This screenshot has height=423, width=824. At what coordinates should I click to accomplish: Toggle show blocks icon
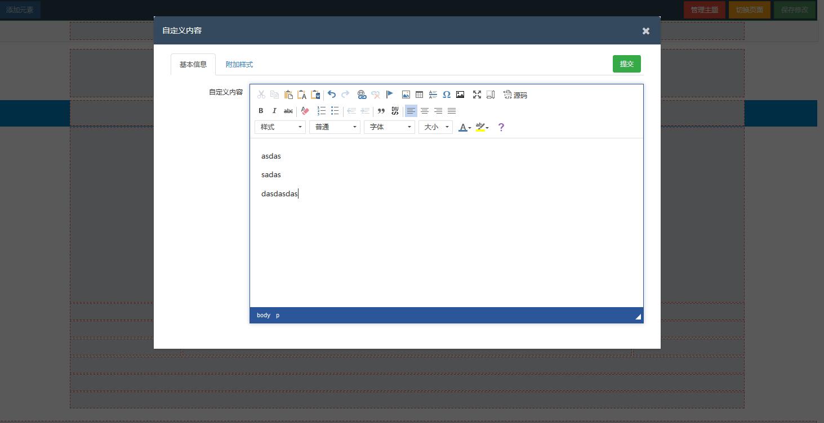point(491,94)
